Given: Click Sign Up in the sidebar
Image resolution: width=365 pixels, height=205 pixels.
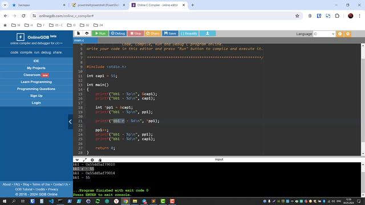Looking at the screenshot, I should [36, 96].
